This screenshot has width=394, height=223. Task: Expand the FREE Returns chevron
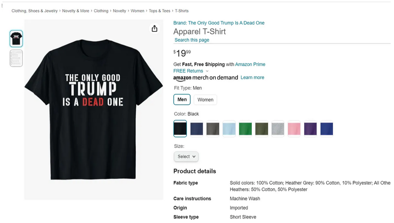(x=207, y=71)
